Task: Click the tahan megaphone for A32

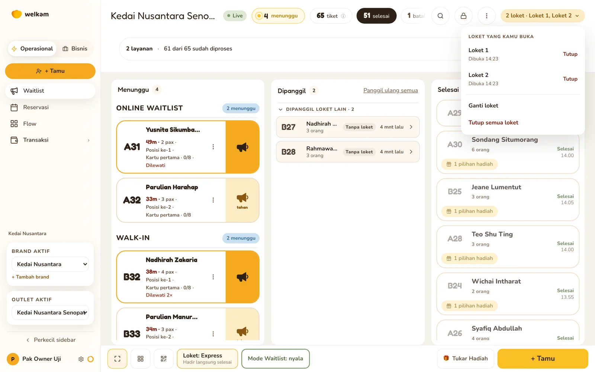Action: point(242,200)
